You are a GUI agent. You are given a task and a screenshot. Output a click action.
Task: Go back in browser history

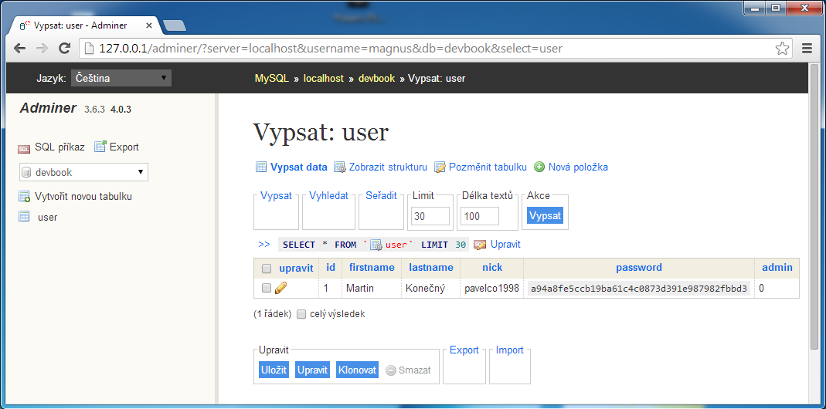click(x=19, y=49)
